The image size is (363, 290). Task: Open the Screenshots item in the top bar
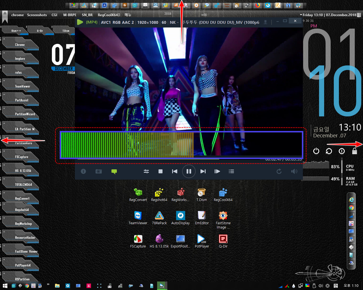[37, 15]
